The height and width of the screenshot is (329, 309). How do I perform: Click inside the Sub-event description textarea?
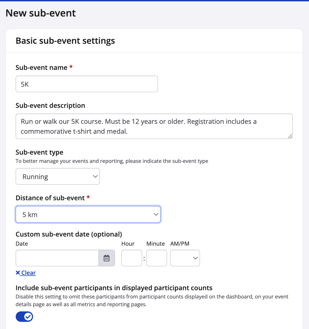click(x=154, y=126)
